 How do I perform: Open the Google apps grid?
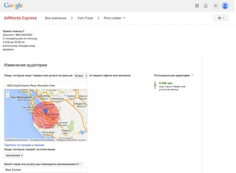tap(197, 6)
